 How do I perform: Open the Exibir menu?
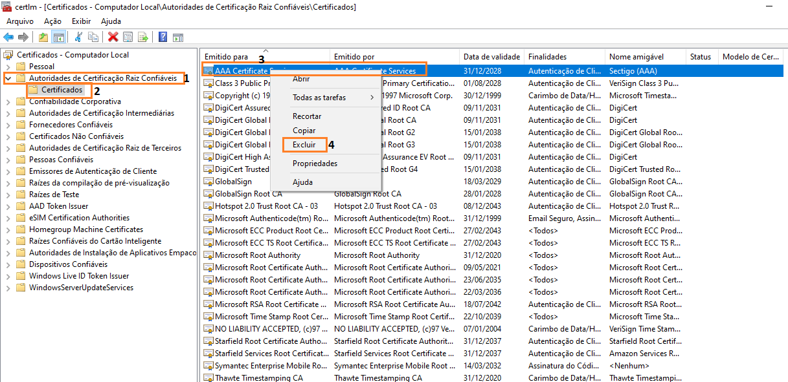(x=82, y=21)
